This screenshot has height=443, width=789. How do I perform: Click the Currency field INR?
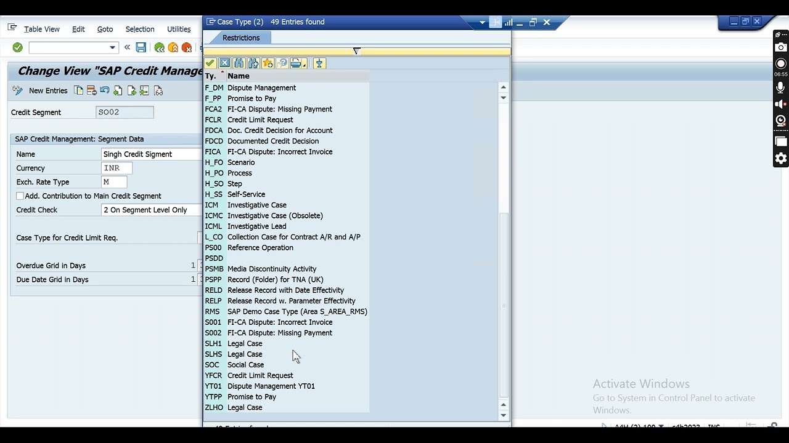[x=117, y=168]
